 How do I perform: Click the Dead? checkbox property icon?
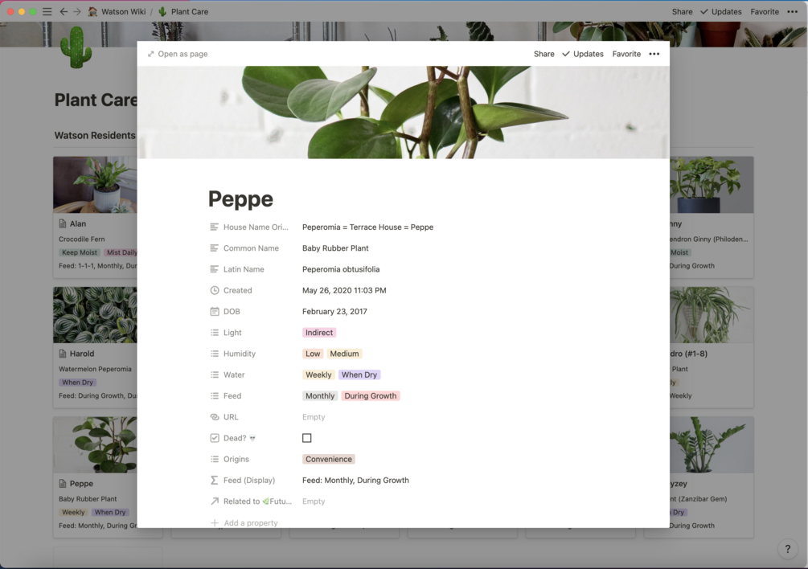click(x=215, y=438)
